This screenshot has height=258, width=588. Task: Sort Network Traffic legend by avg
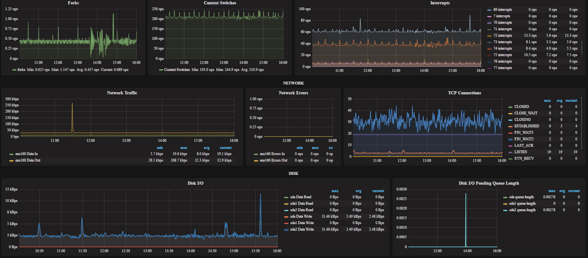(206, 148)
